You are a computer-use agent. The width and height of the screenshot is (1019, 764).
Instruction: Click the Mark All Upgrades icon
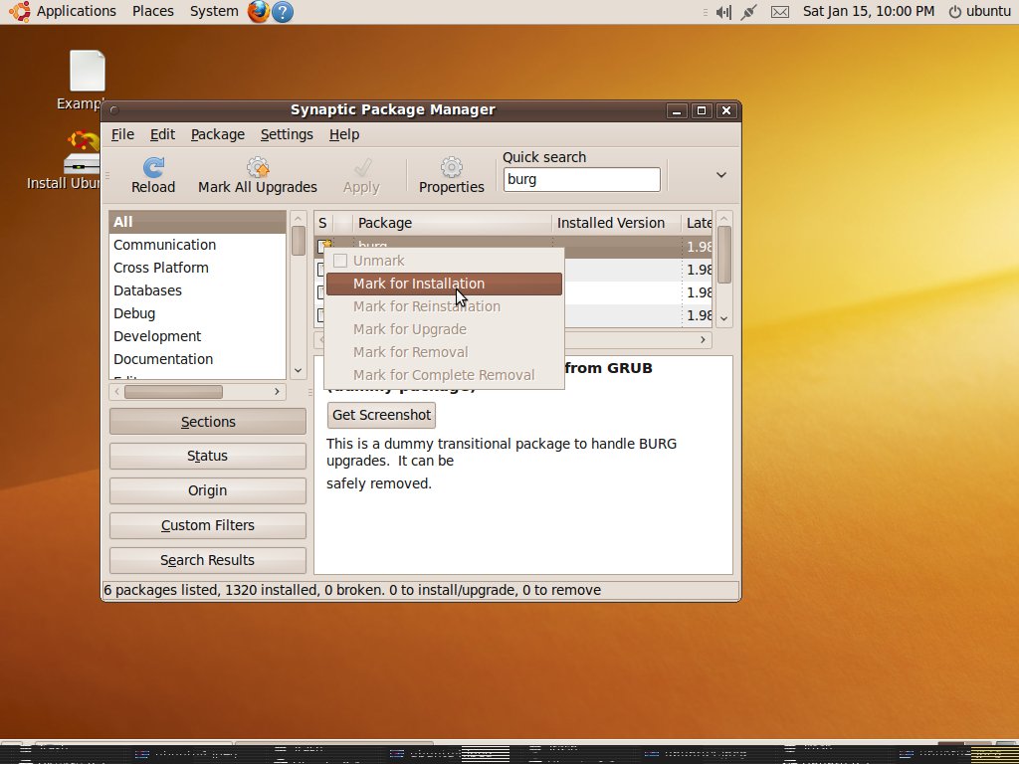[258, 167]
